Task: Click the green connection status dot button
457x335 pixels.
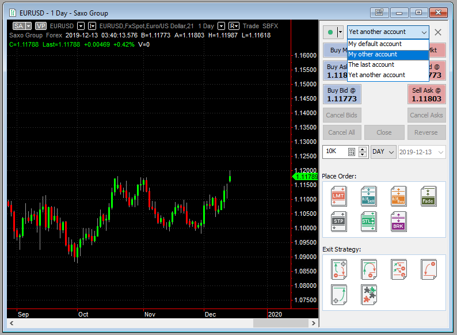Action: pos(330,32)
